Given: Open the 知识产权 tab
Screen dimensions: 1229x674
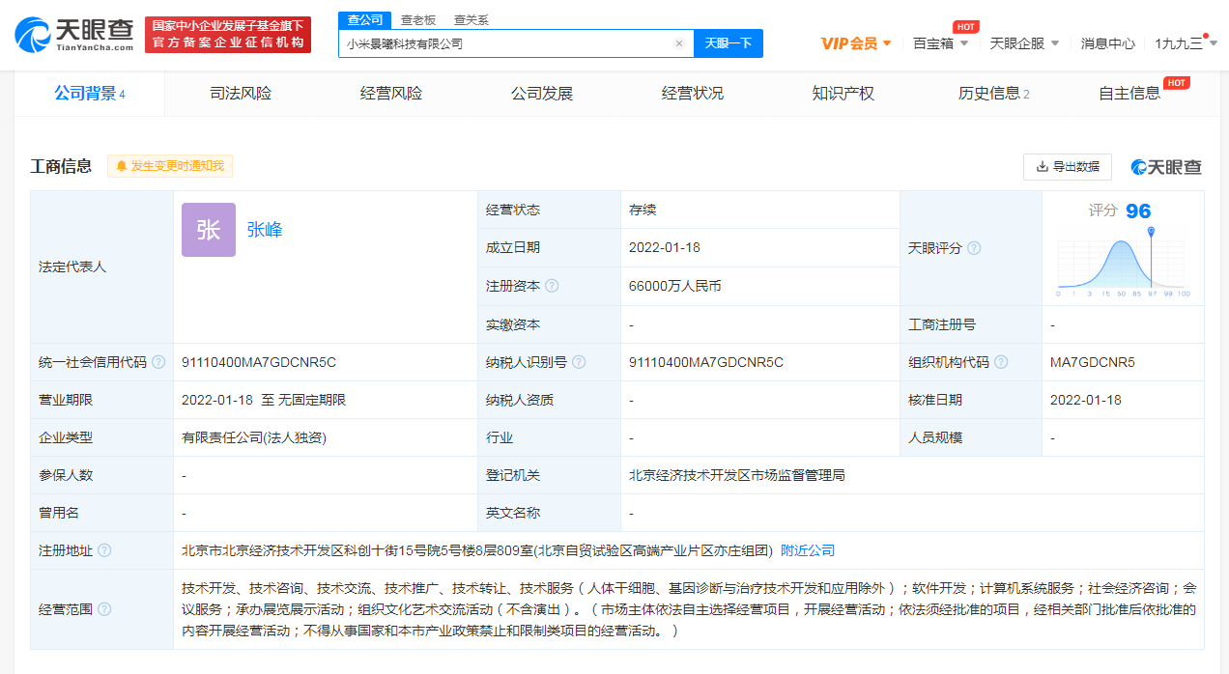Looking at the screenshot, I should pyautogui.click(x=843, y=94).
